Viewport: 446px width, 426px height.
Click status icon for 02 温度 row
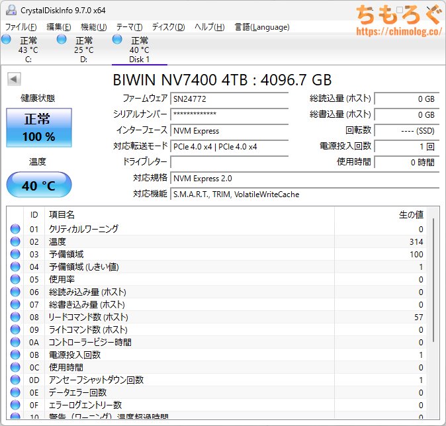coord(15,241)
